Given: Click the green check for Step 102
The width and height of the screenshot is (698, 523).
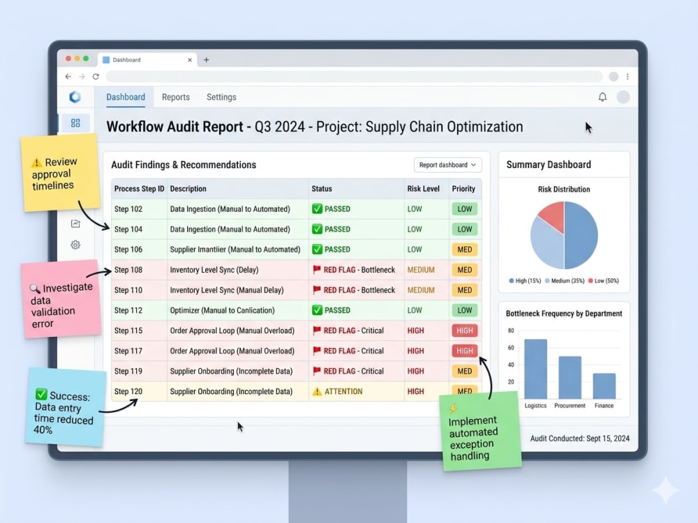Looking at the screenshot, I should click(x=317, y=209).
